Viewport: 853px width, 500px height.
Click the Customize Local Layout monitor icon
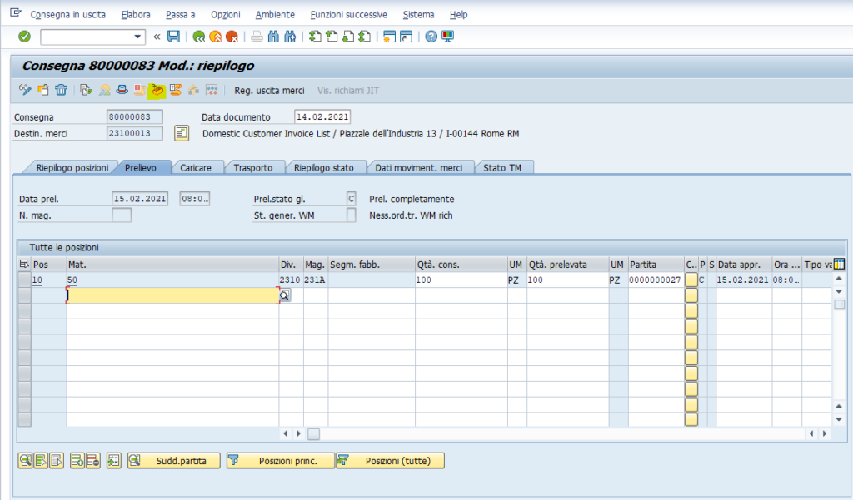click(447, 37)
